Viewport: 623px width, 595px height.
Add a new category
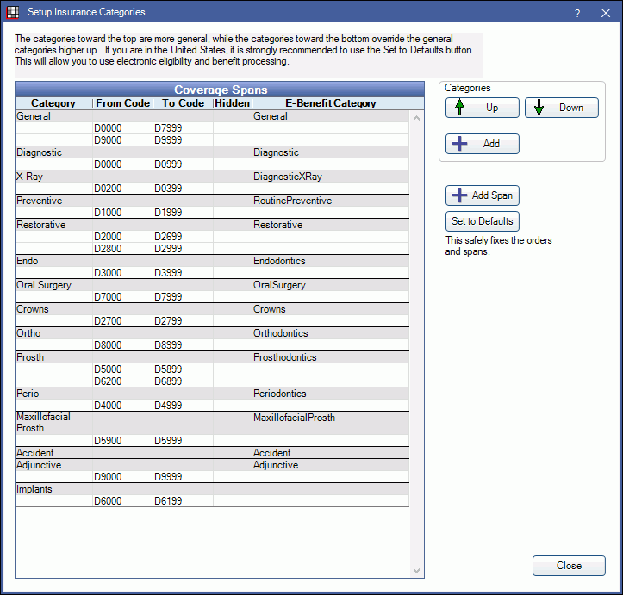point(482,143)
